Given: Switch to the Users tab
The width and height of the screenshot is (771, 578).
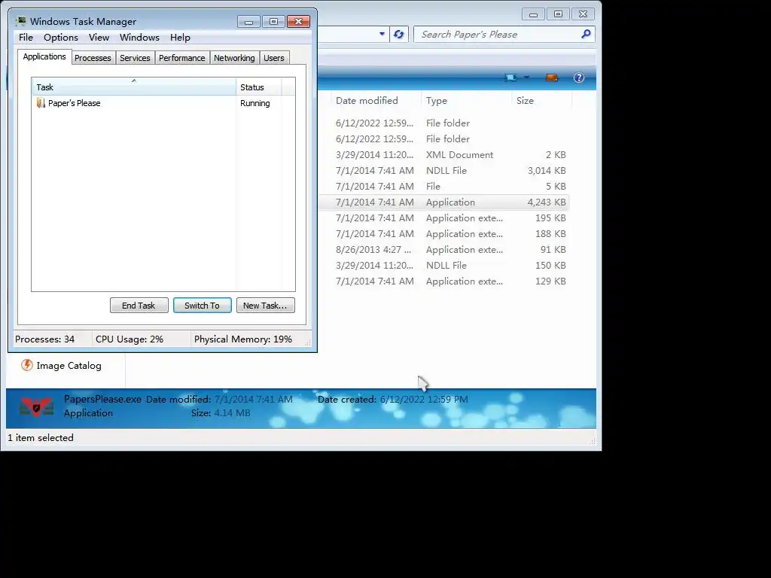Looking at the screenshot, I should coord(274,58).
